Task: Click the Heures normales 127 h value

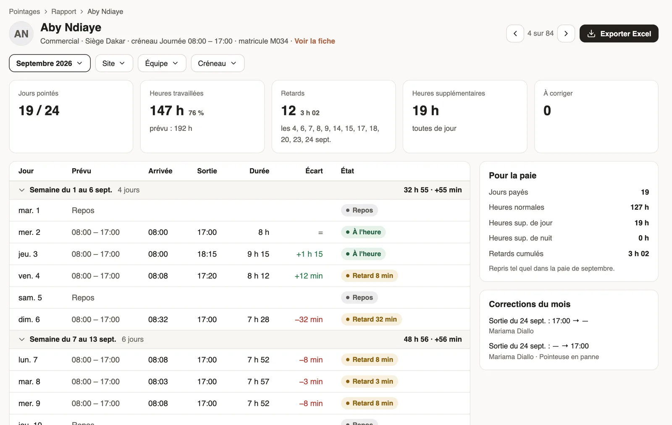Action: (639, 207)
